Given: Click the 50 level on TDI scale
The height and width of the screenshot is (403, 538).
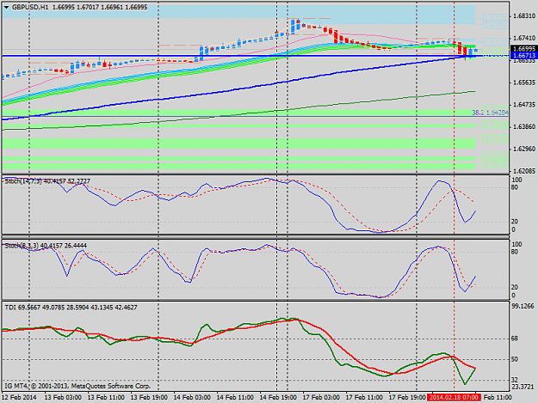Looking at the screenshot, I should tap(515, 359).
